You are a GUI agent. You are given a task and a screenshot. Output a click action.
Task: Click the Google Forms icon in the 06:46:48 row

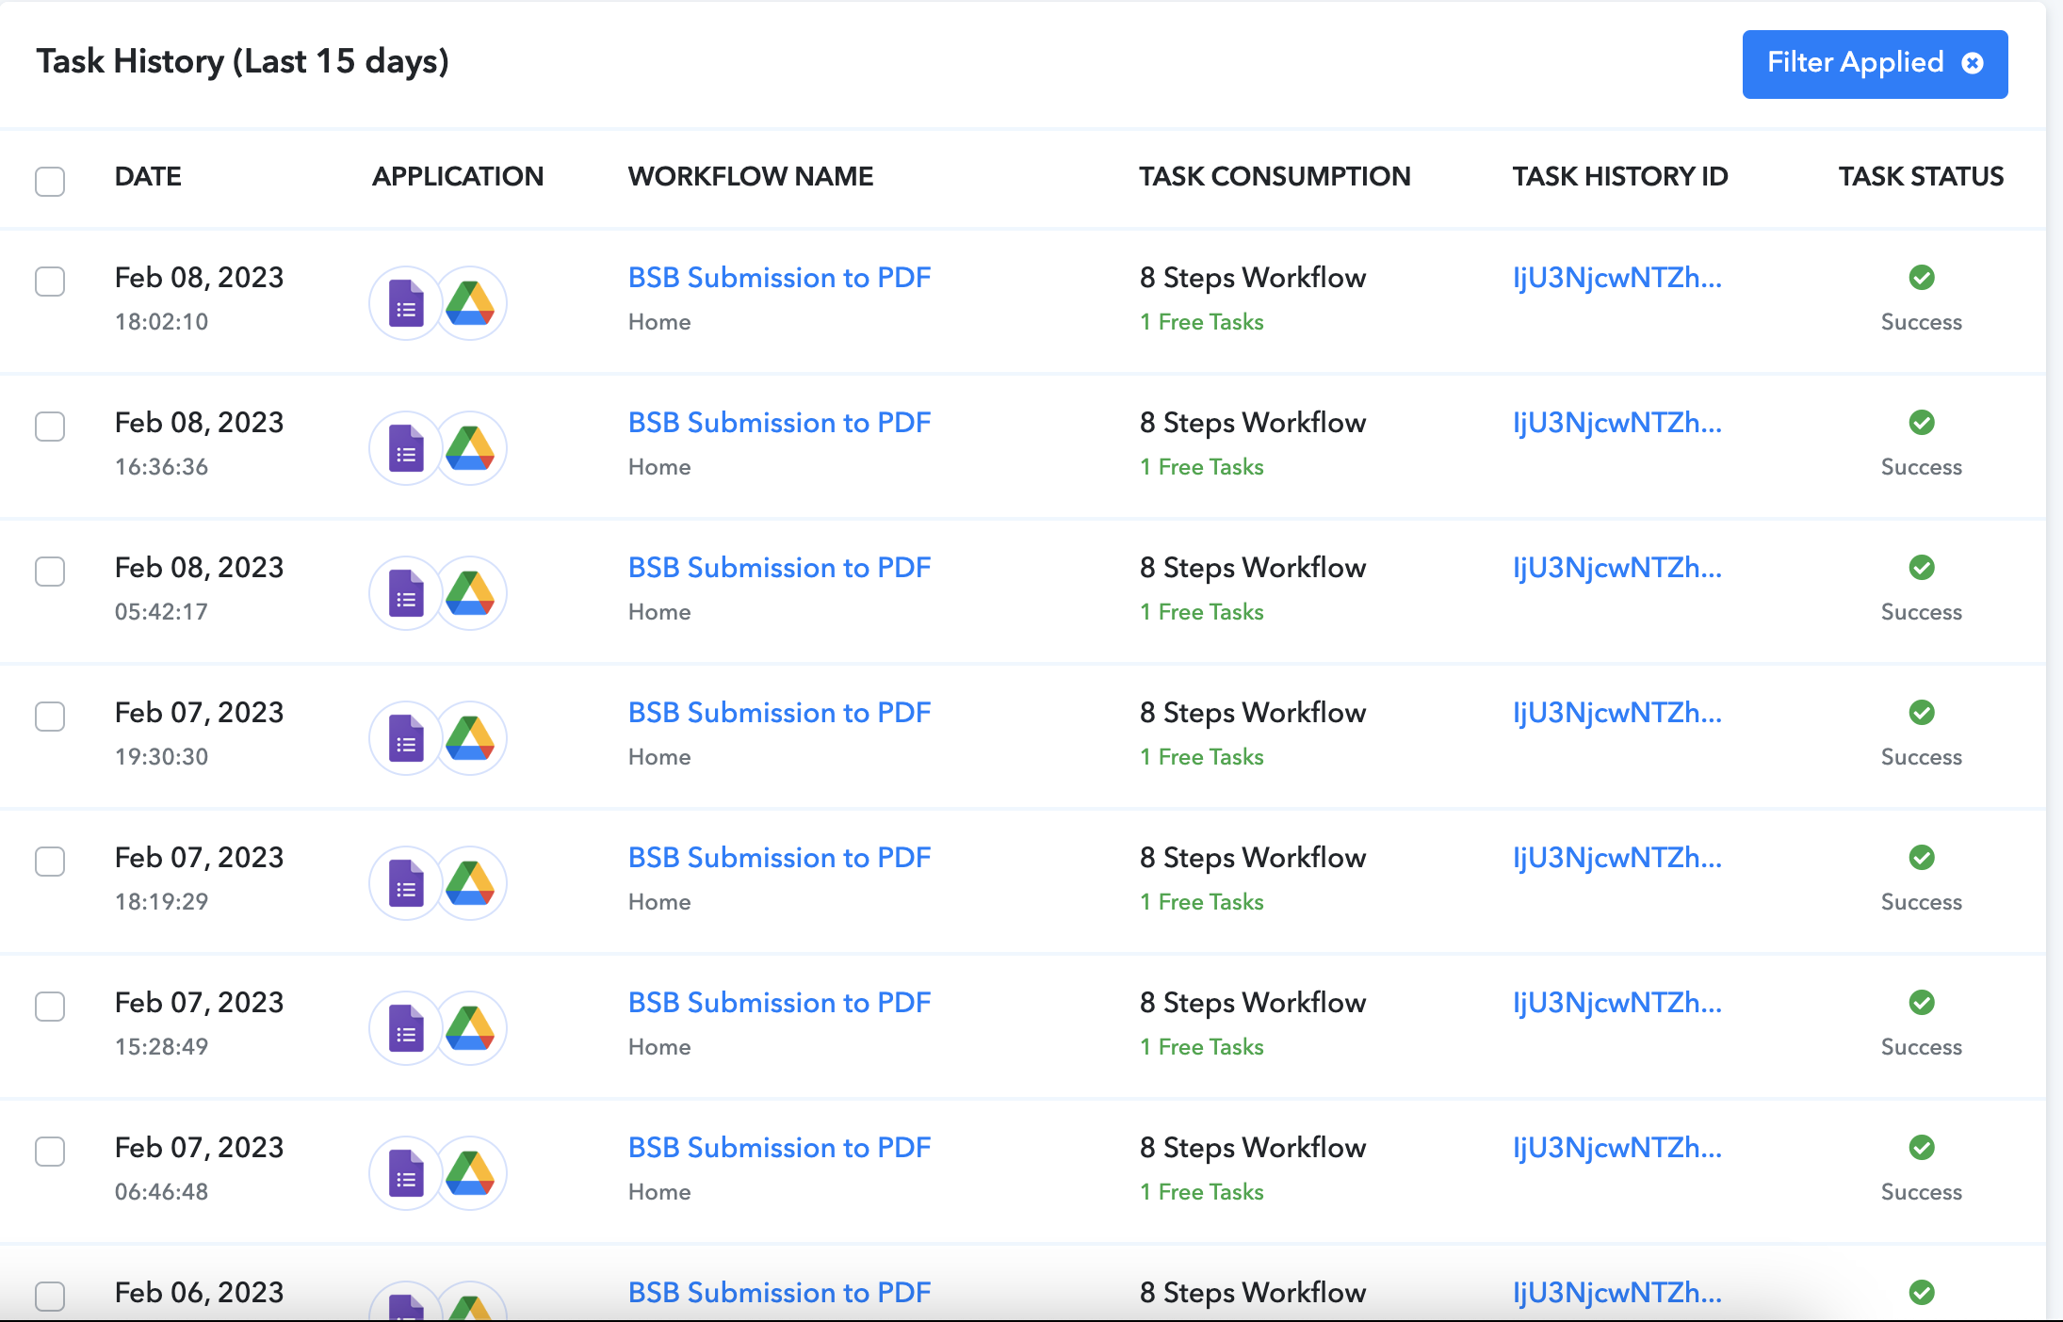406,1173
